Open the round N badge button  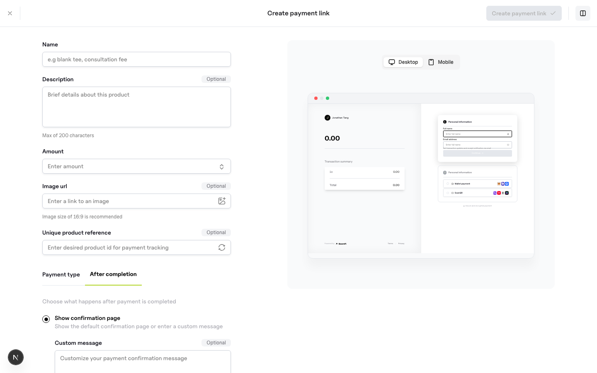click(16, 357)
